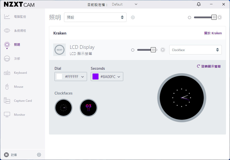230x160 pixels.
Task: Open lighting preset settings gear
Action: tap(133, 17)
